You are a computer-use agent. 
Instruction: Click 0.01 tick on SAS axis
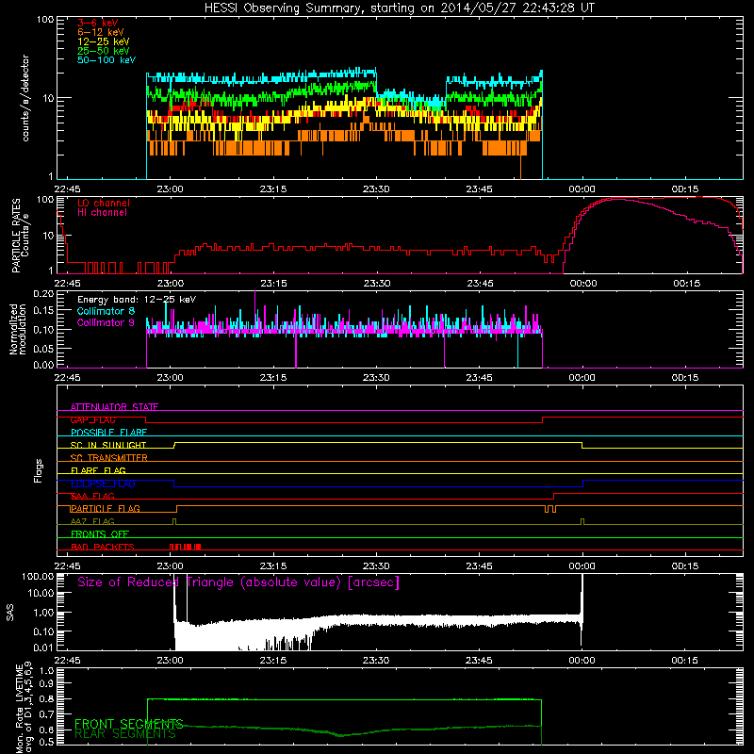tap(43, 647)
